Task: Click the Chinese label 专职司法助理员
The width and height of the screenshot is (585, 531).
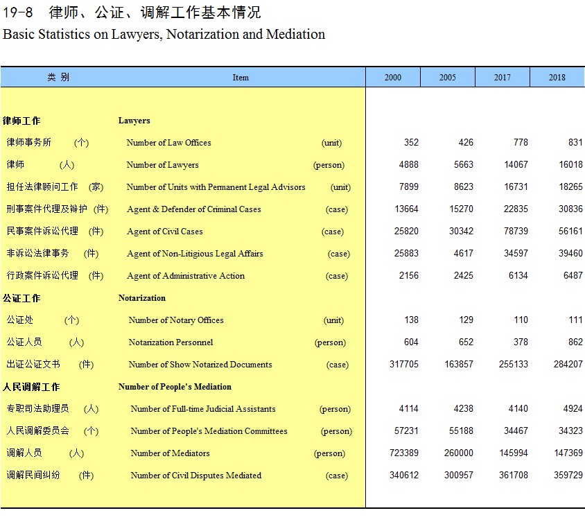Action: (x=37, y=408)
